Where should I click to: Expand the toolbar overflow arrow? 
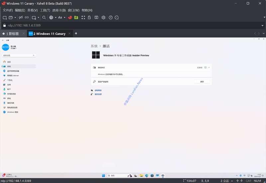pos(264,17)
